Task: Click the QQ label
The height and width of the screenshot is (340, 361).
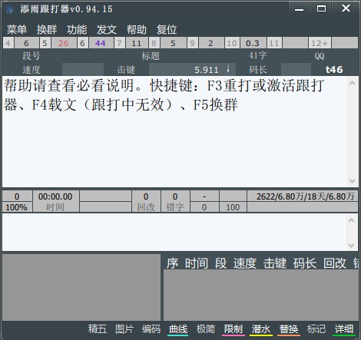Action: click(320, 56)
